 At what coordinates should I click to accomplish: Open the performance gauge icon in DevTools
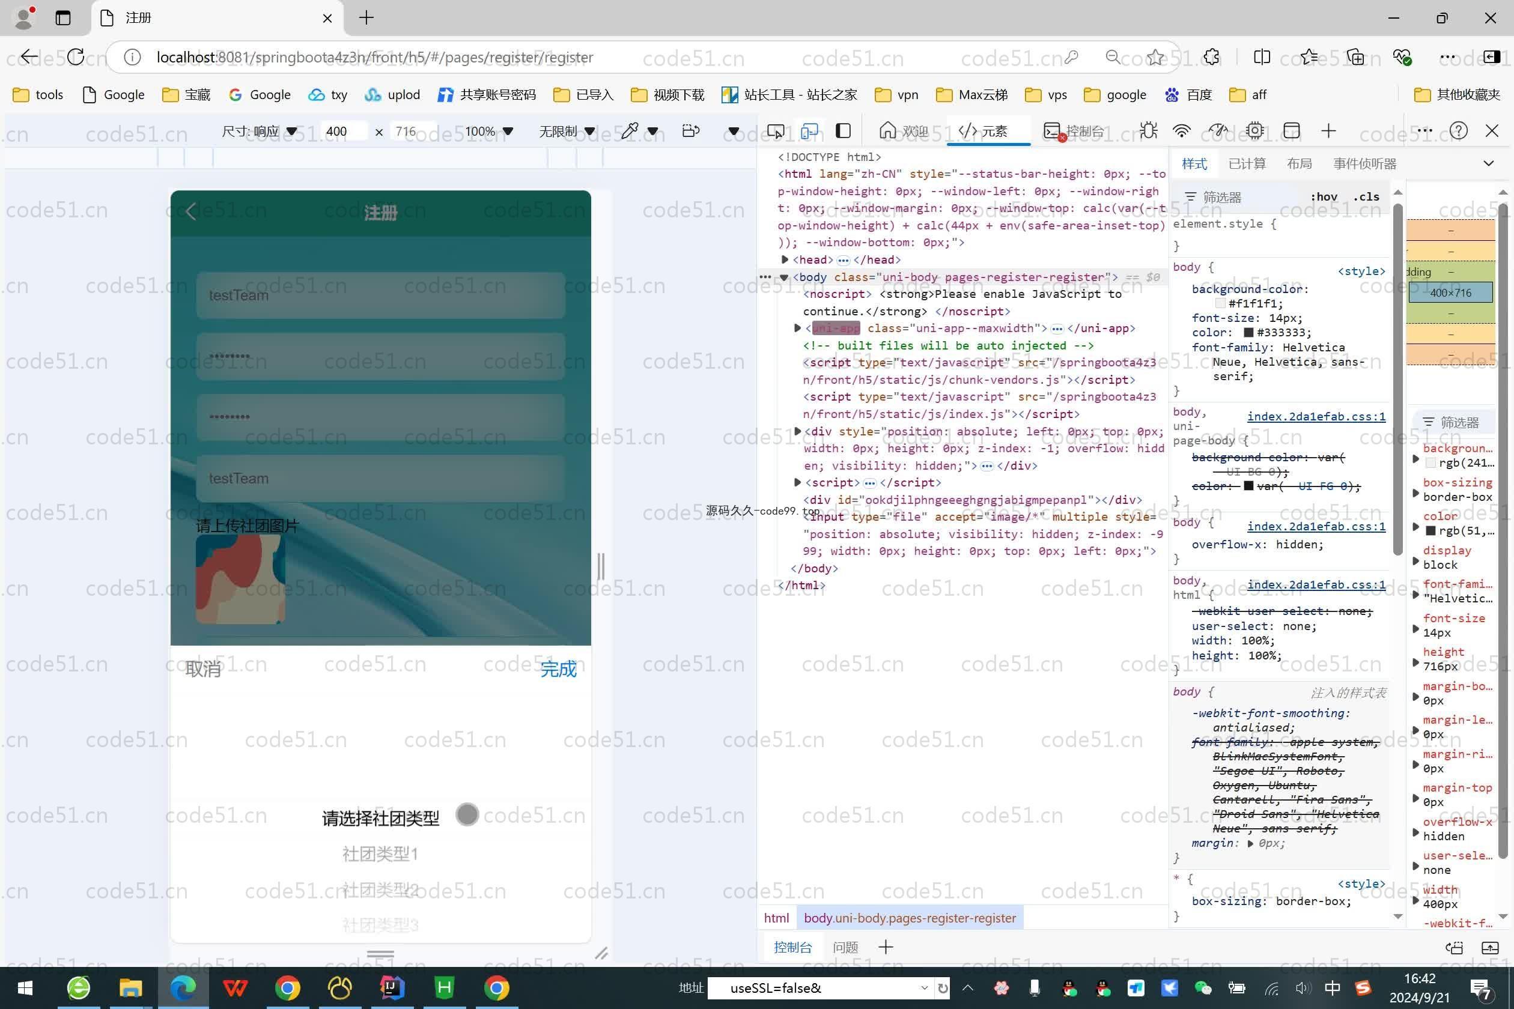point(1218,132)
